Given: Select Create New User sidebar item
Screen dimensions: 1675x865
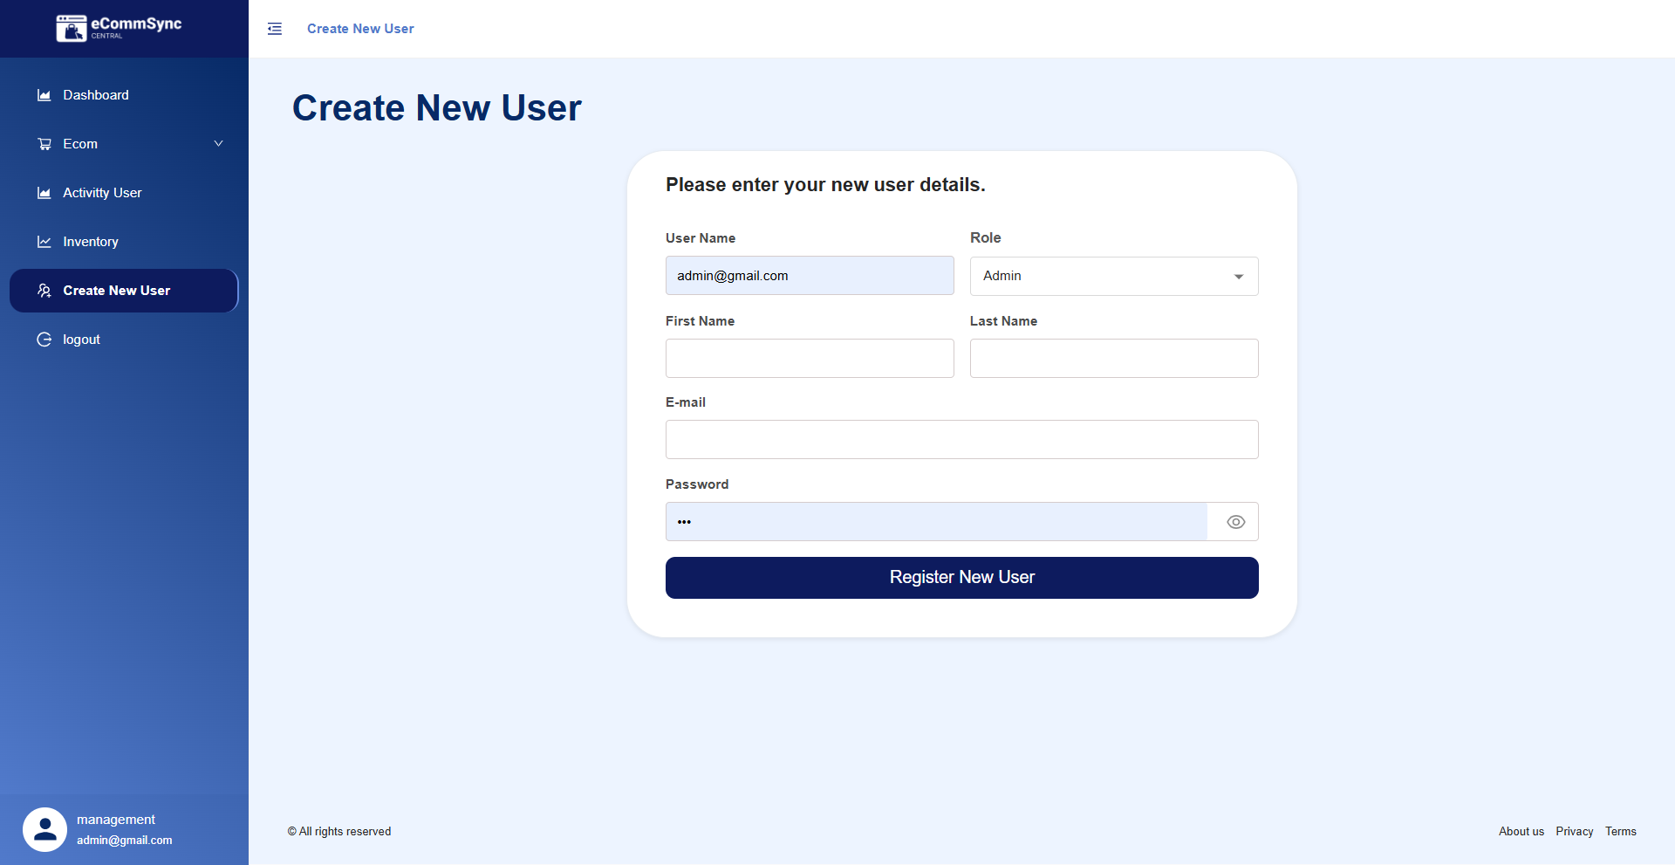Looking at the screenshot, I should pyautogui.click(x=124, y=291).
